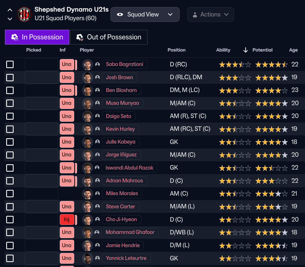Click the status icon beside Musa Munyao
The image size is (305, 267).
pyautogui.click(x=97, y=103)
